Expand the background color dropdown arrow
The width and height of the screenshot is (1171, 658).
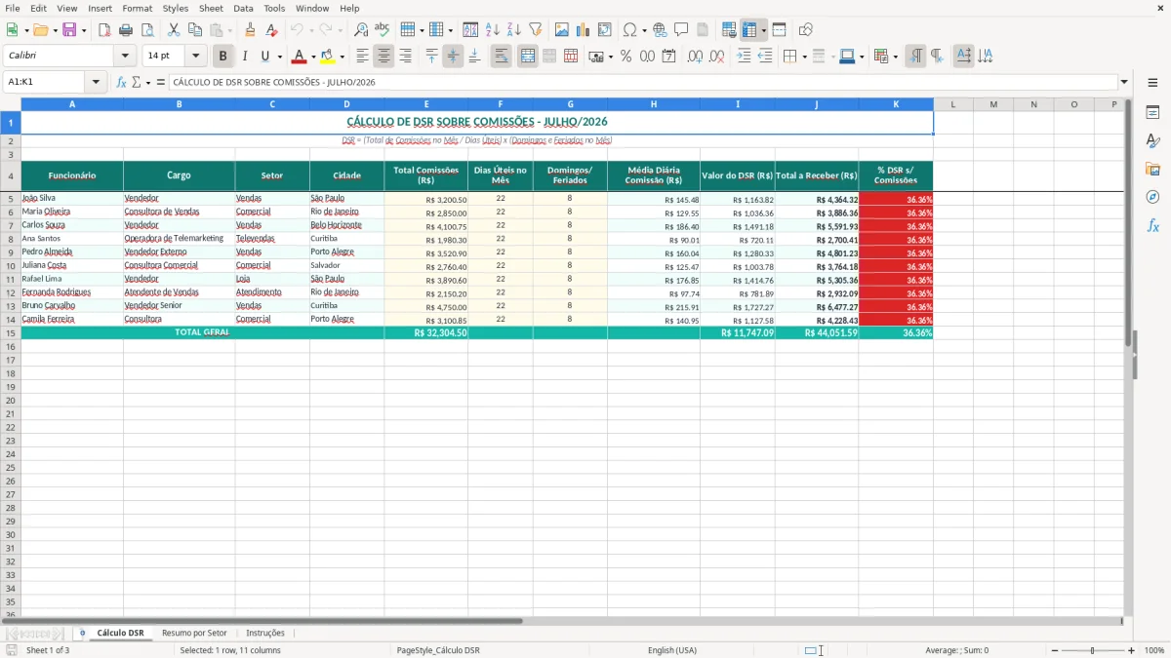click(x=342, y=57)
